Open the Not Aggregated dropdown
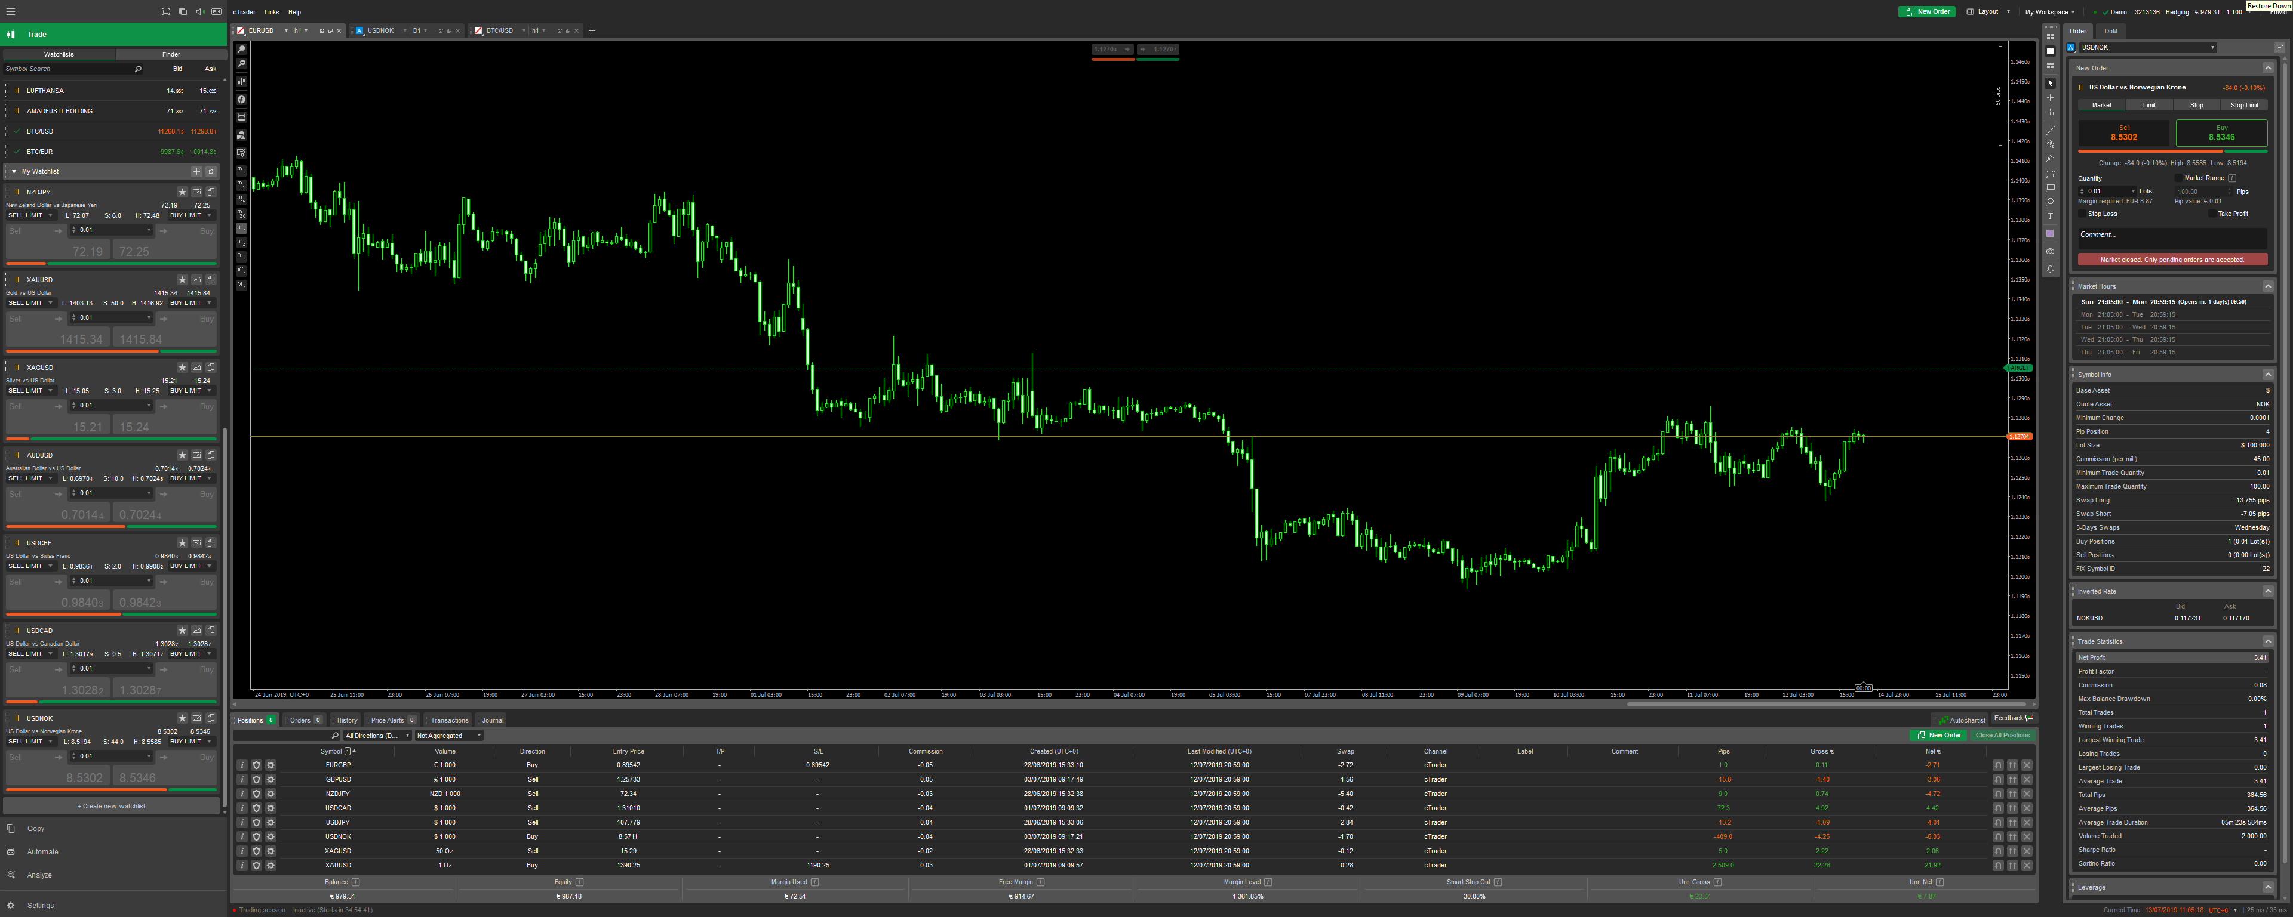Screen dimensions: 2293x917 pos(448,736)
